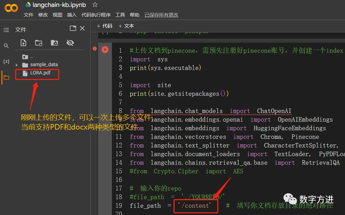Open the 文件 menu
Image resolution: width=345 pixels, height=215 pixels.
click(x=29, y=15)
